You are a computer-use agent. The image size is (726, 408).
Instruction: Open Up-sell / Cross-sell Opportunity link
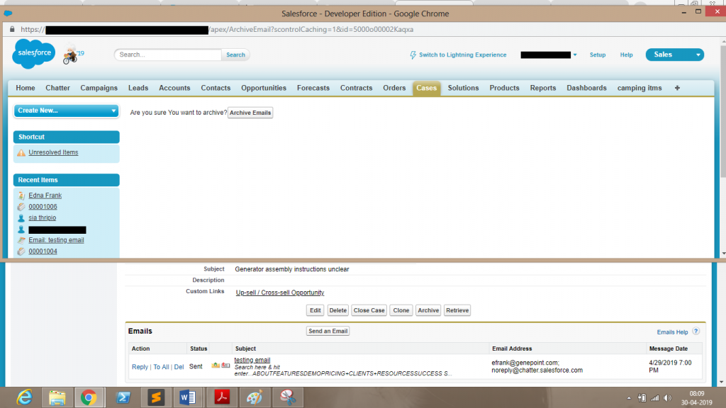279,293
